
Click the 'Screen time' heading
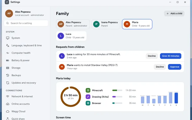pos(63,118)
